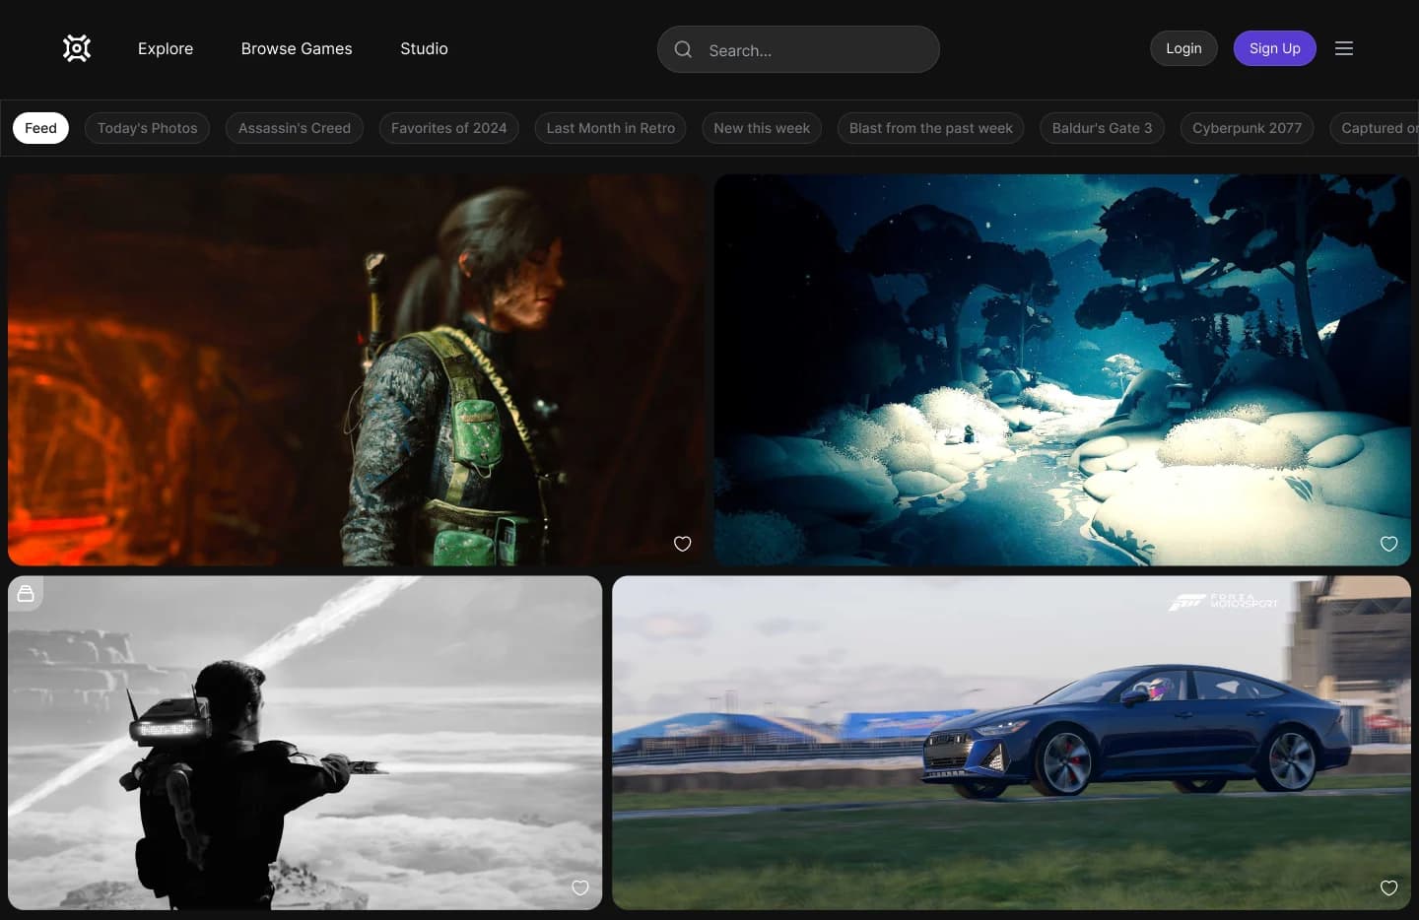Click the search magnifier icon
The width and height of the screenshot is (1419, 920).
pos(683,49)
